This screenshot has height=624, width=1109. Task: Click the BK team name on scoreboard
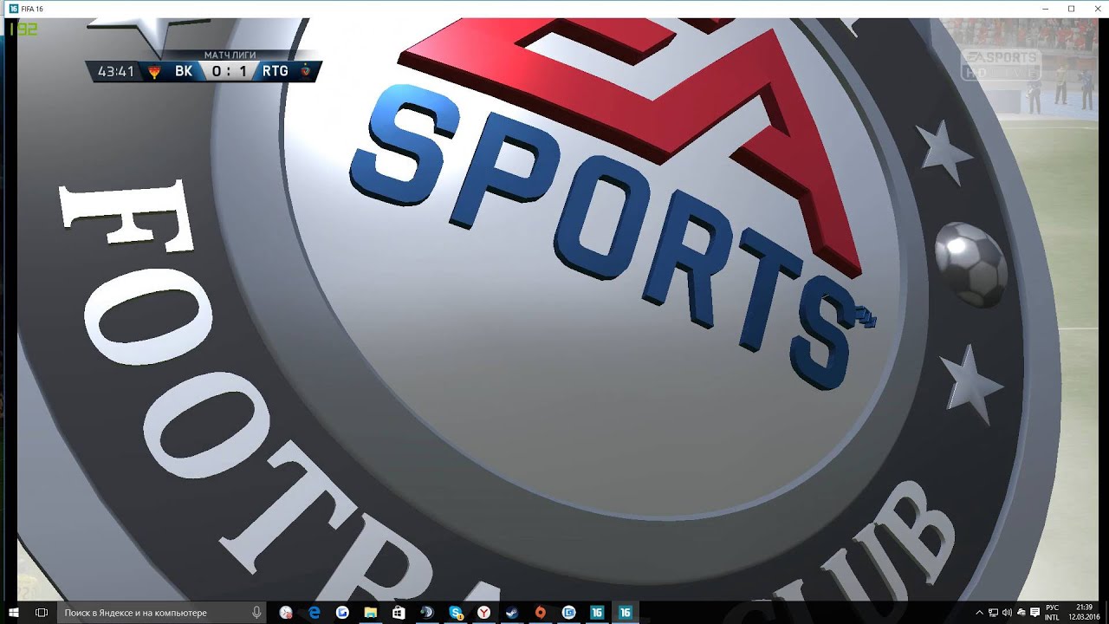183,72
